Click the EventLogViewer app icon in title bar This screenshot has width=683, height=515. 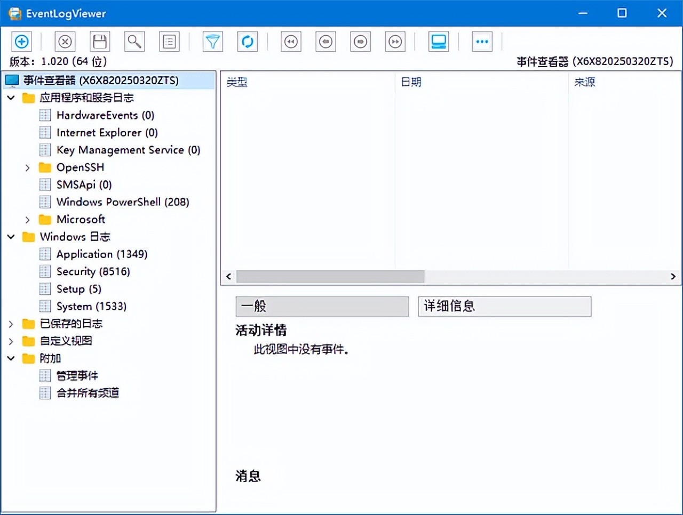[x=15, y=13]
